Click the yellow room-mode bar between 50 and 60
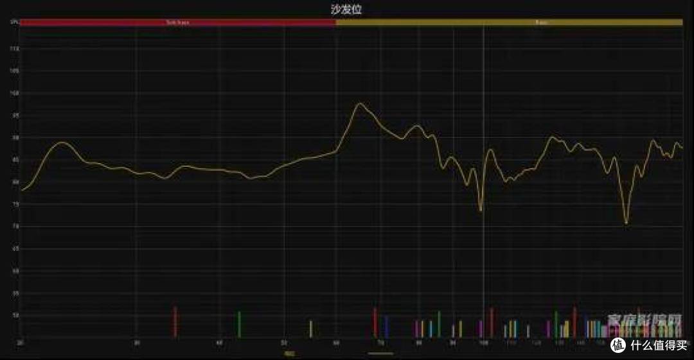The height and width of the screenshot is (360, 694). pyautogui.click(x=311, y=329)
